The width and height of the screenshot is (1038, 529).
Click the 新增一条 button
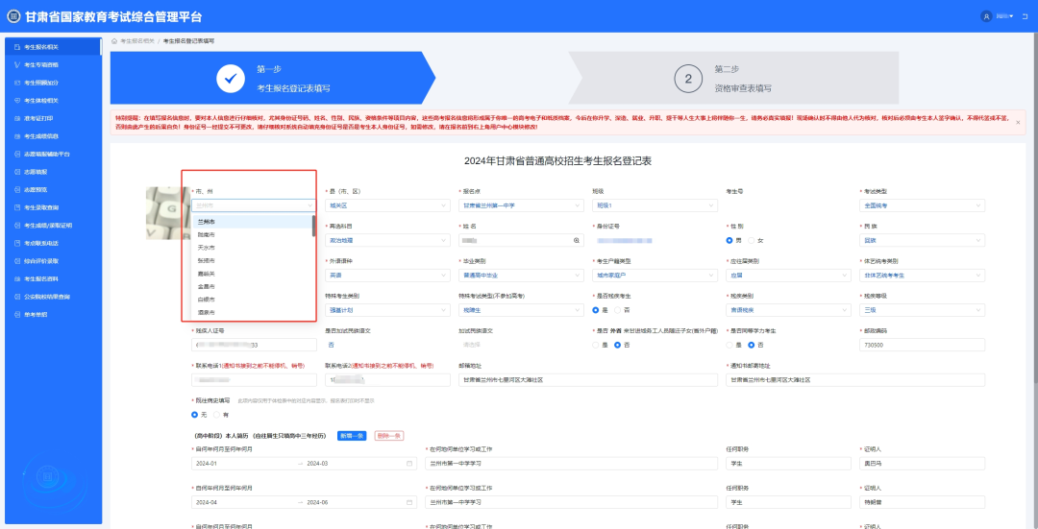pos(351,436)
